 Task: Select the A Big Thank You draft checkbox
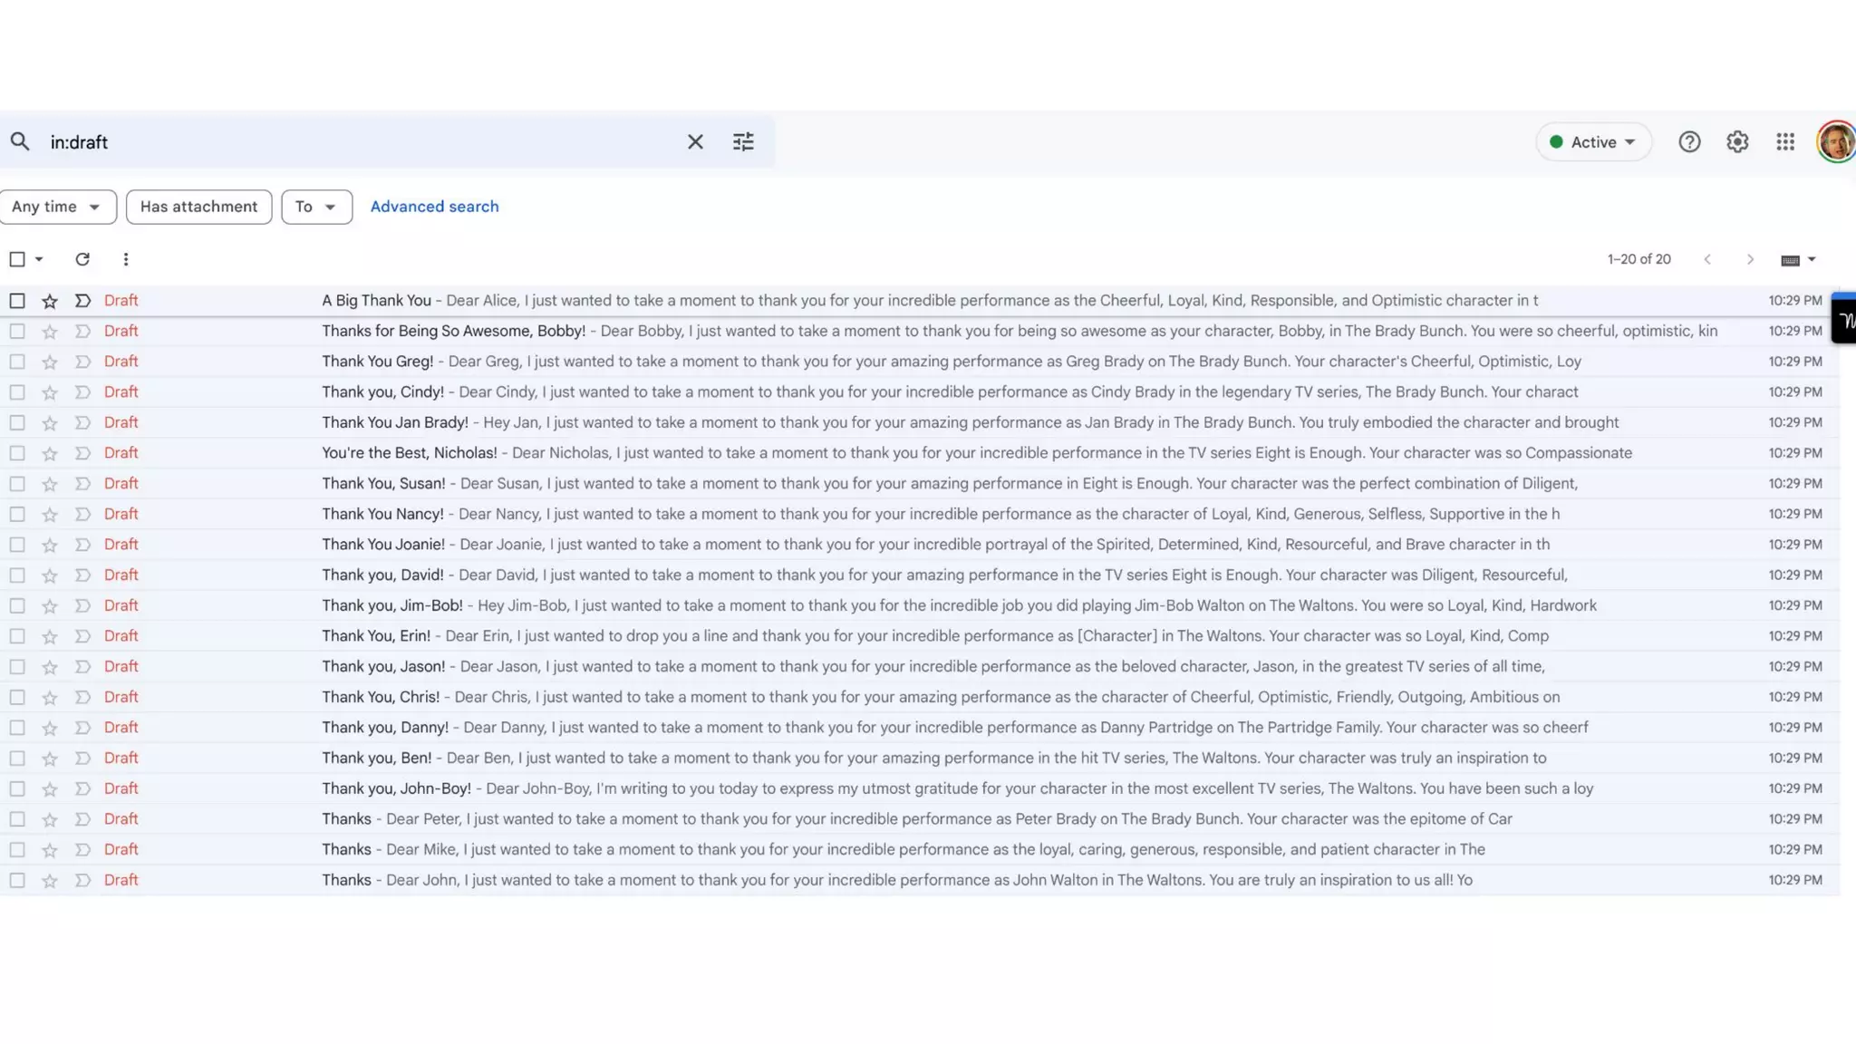(17, 301)
